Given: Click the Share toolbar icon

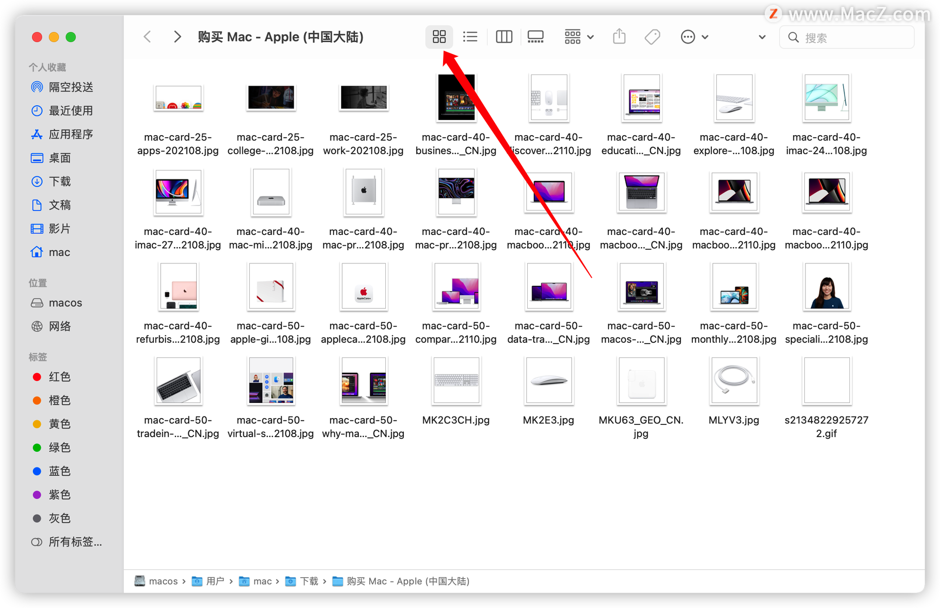Looking at the screenshot, I should click(x=619, y=37).
